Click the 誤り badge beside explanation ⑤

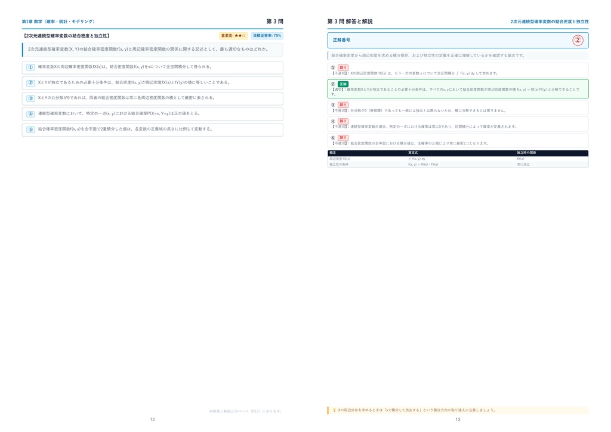[x=343, y=137]
